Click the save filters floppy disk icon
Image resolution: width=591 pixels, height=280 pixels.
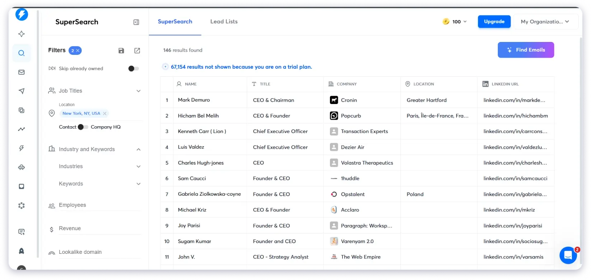point(121,51)
